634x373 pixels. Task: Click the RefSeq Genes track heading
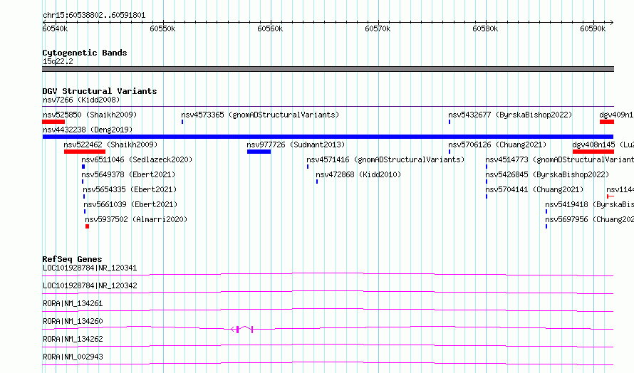click(x=72, y=259)
